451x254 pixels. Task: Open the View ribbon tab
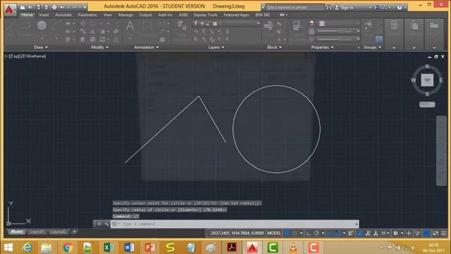(x=108, y=15)
